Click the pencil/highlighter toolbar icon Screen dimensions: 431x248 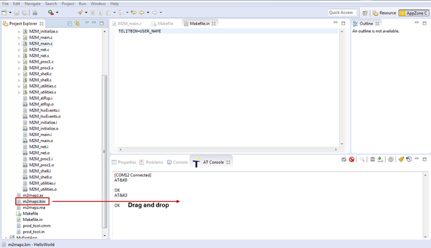[80, 13]
